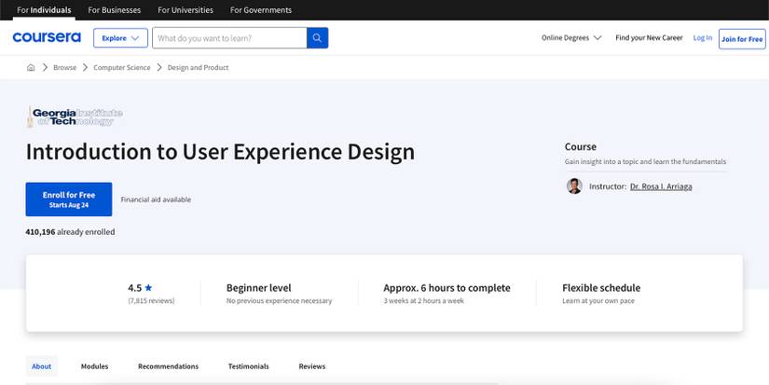
Task: Click the instructor's profile photo
Action: 574,186
